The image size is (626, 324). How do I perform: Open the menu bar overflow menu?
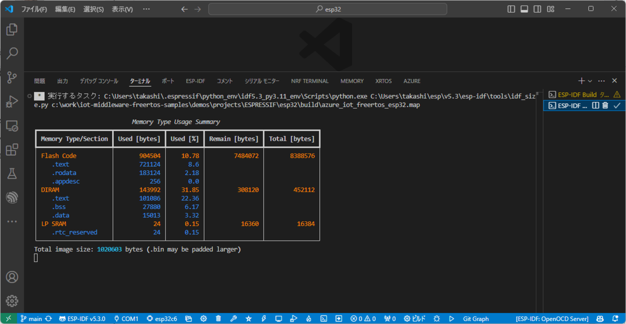pos(146,9)
